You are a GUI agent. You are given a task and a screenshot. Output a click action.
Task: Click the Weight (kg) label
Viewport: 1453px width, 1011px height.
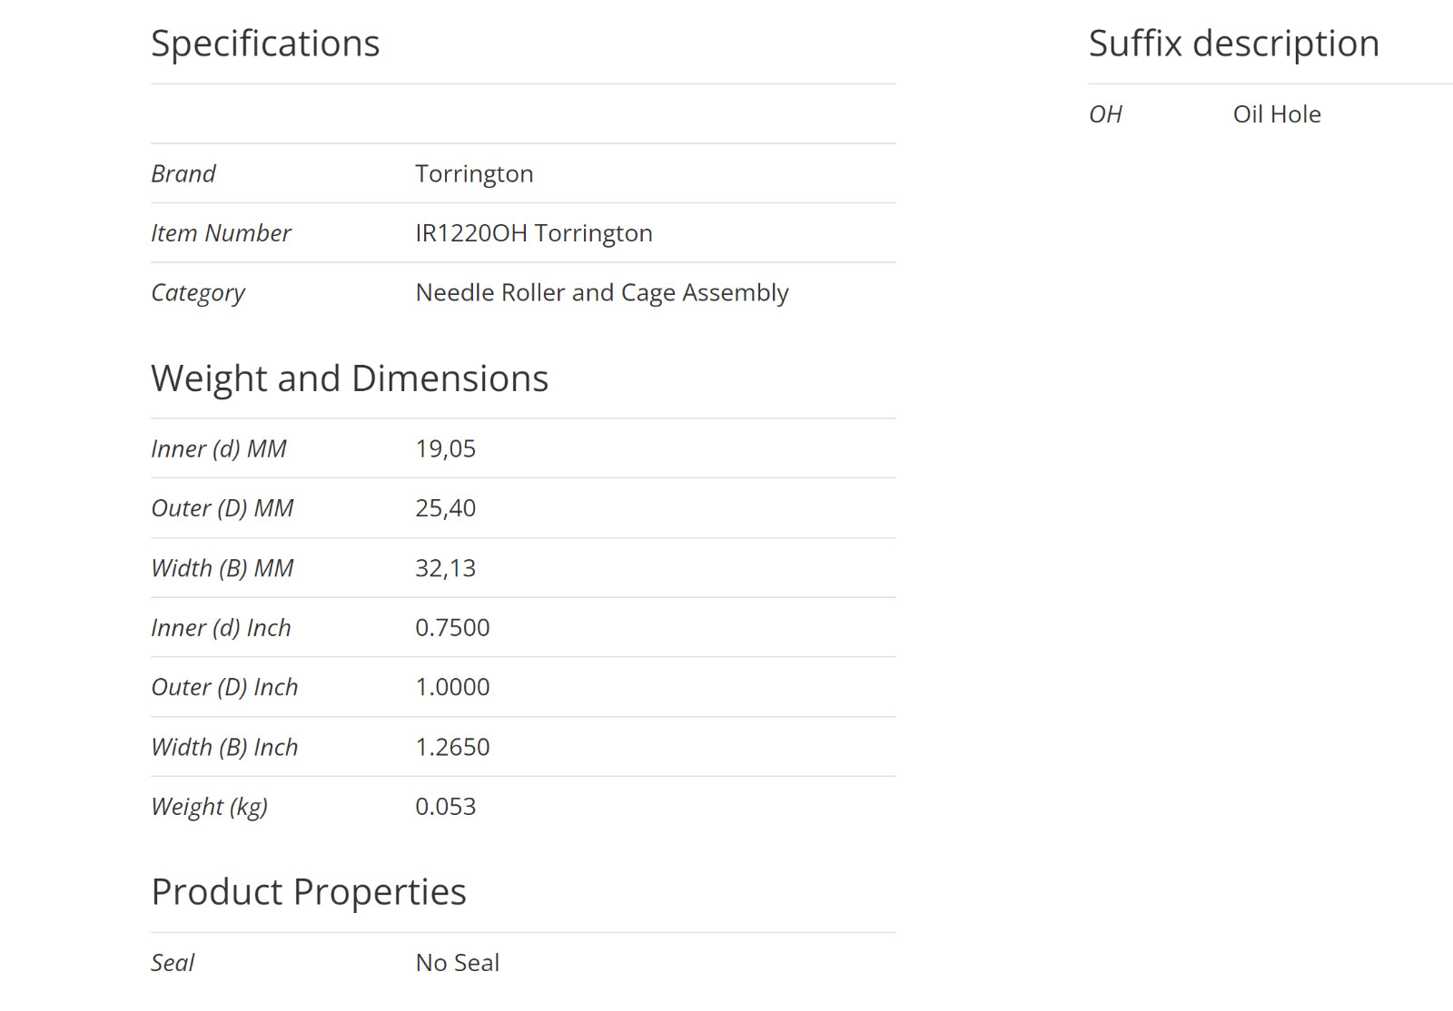(x=210, y=807)
